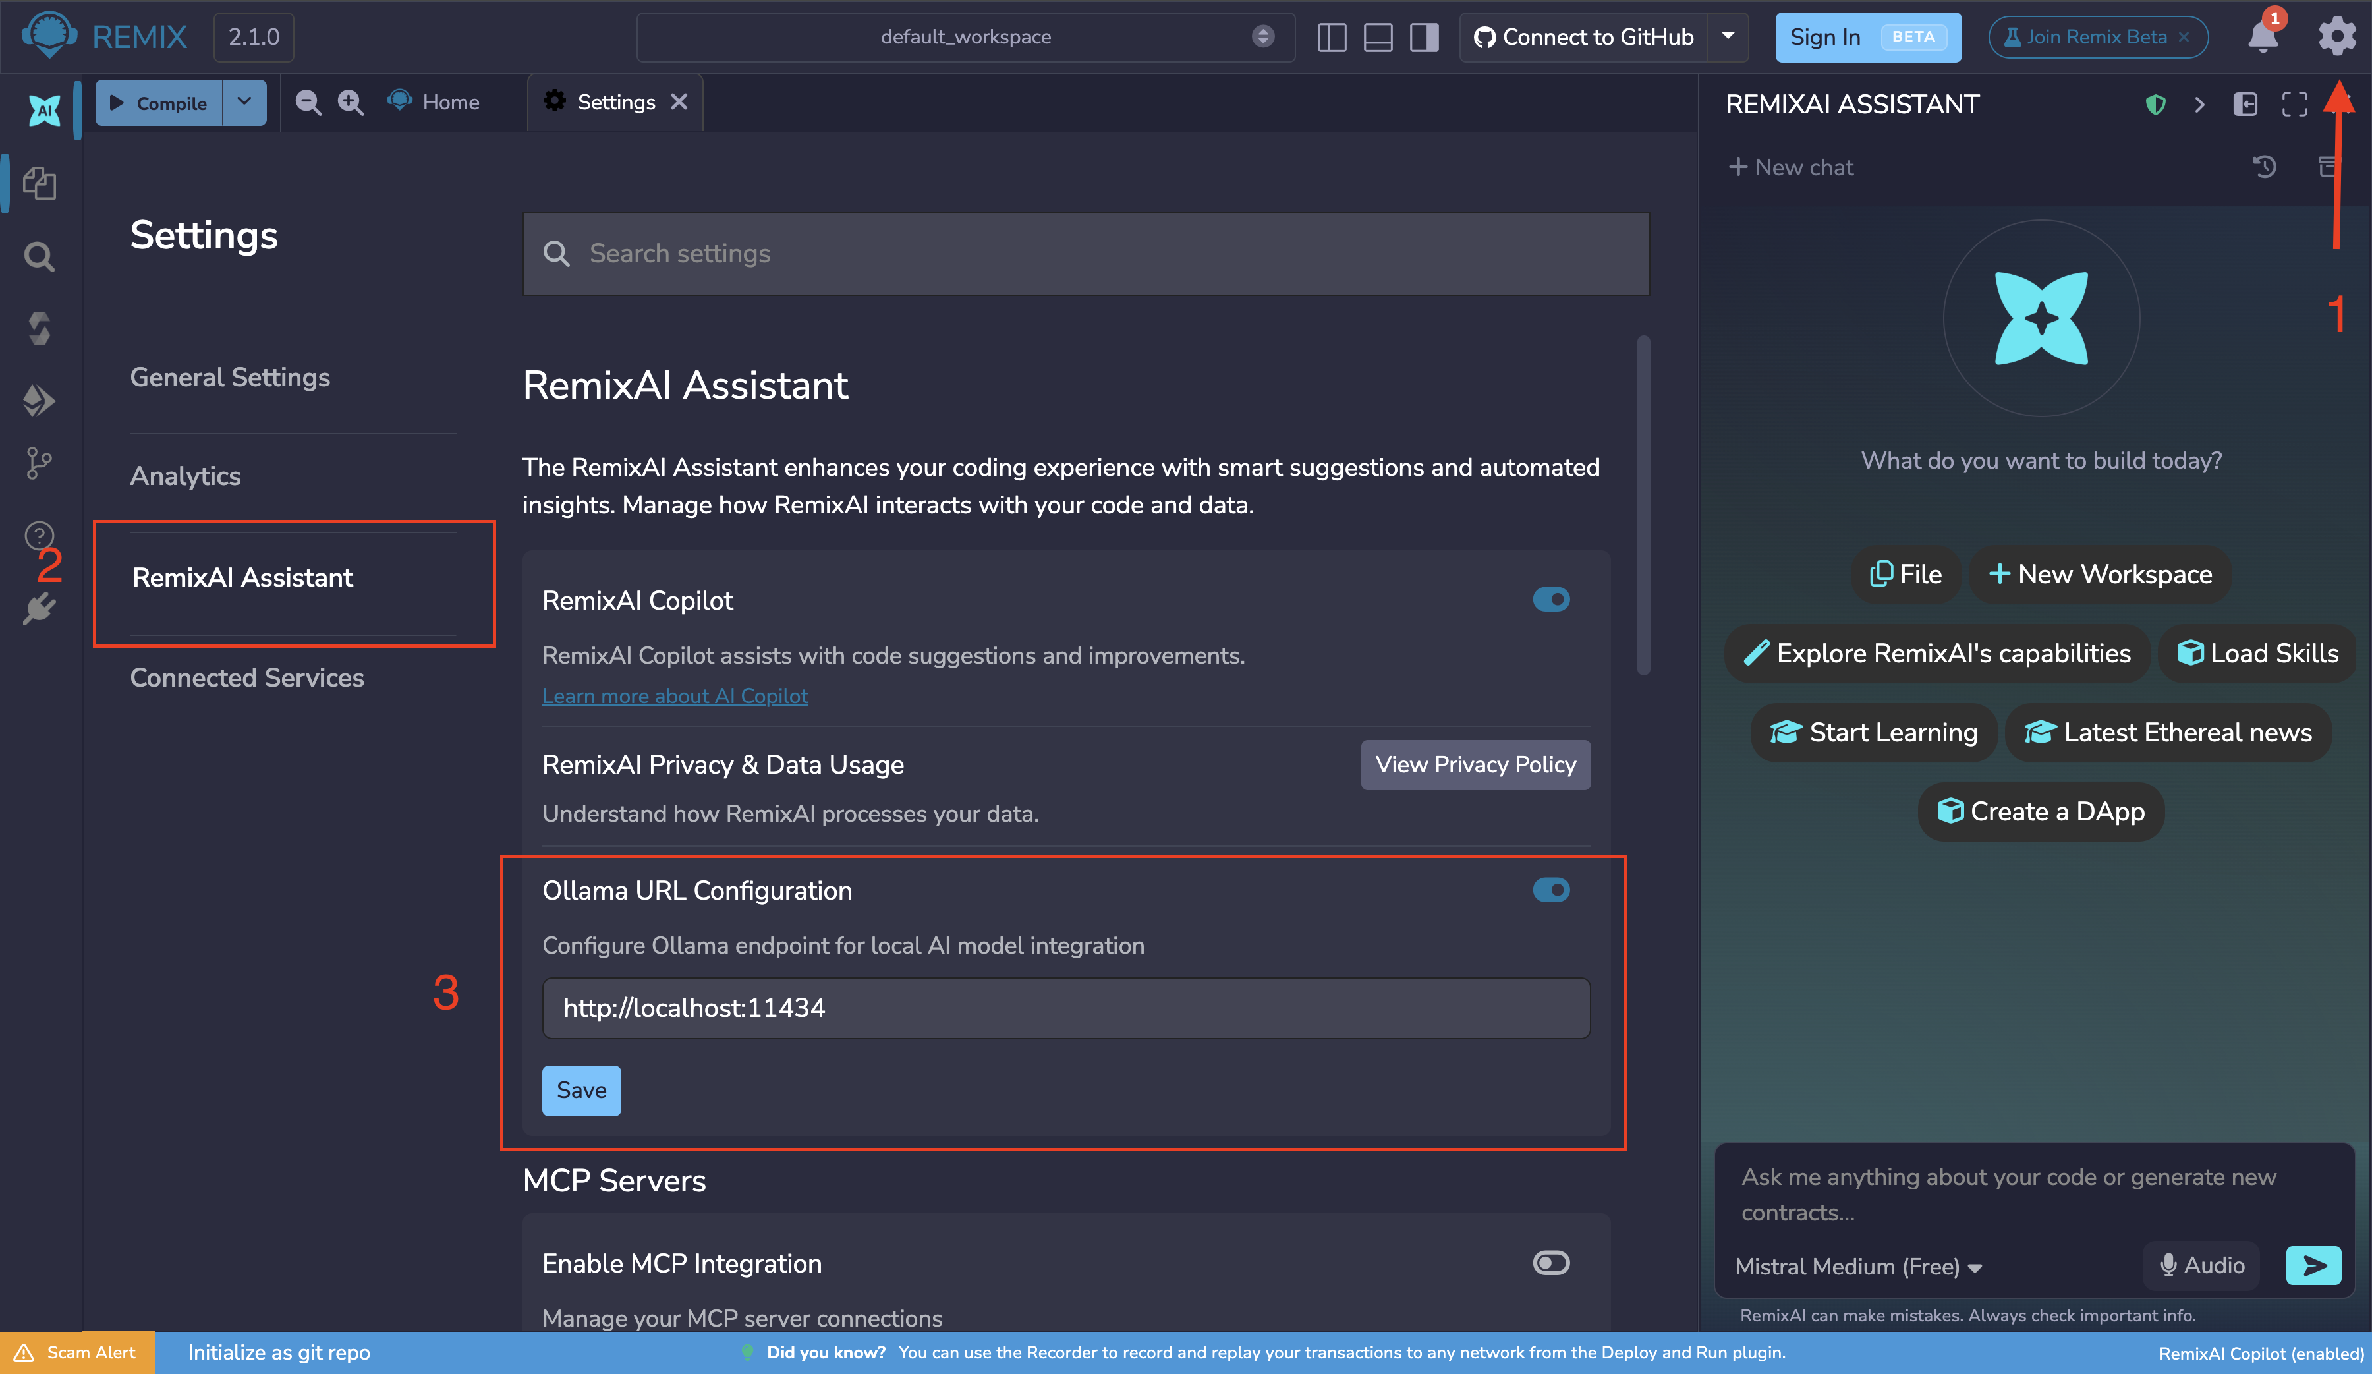Start Audio input in the assistant
2372x1374 pixels.
pos(2201,1265)
